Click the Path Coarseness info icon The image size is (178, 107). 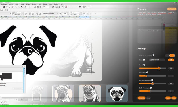[151, 88]
